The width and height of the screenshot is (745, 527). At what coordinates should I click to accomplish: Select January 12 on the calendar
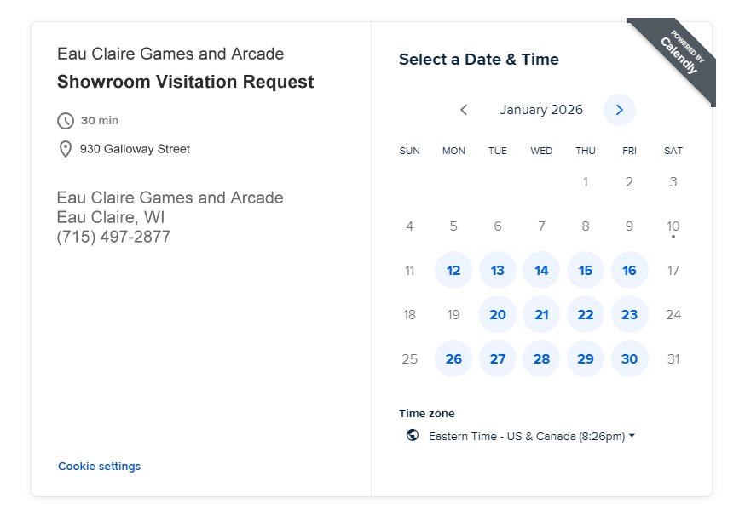click(x=453, y=270)
